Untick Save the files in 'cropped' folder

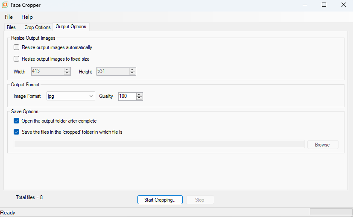(17, 132)
